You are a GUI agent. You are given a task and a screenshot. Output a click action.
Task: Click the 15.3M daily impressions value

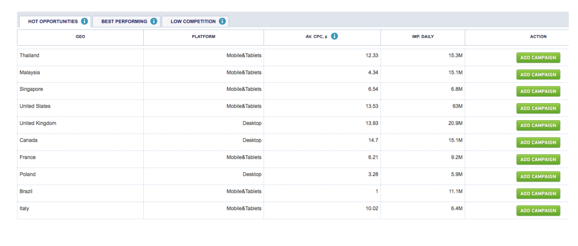point(456,55)
